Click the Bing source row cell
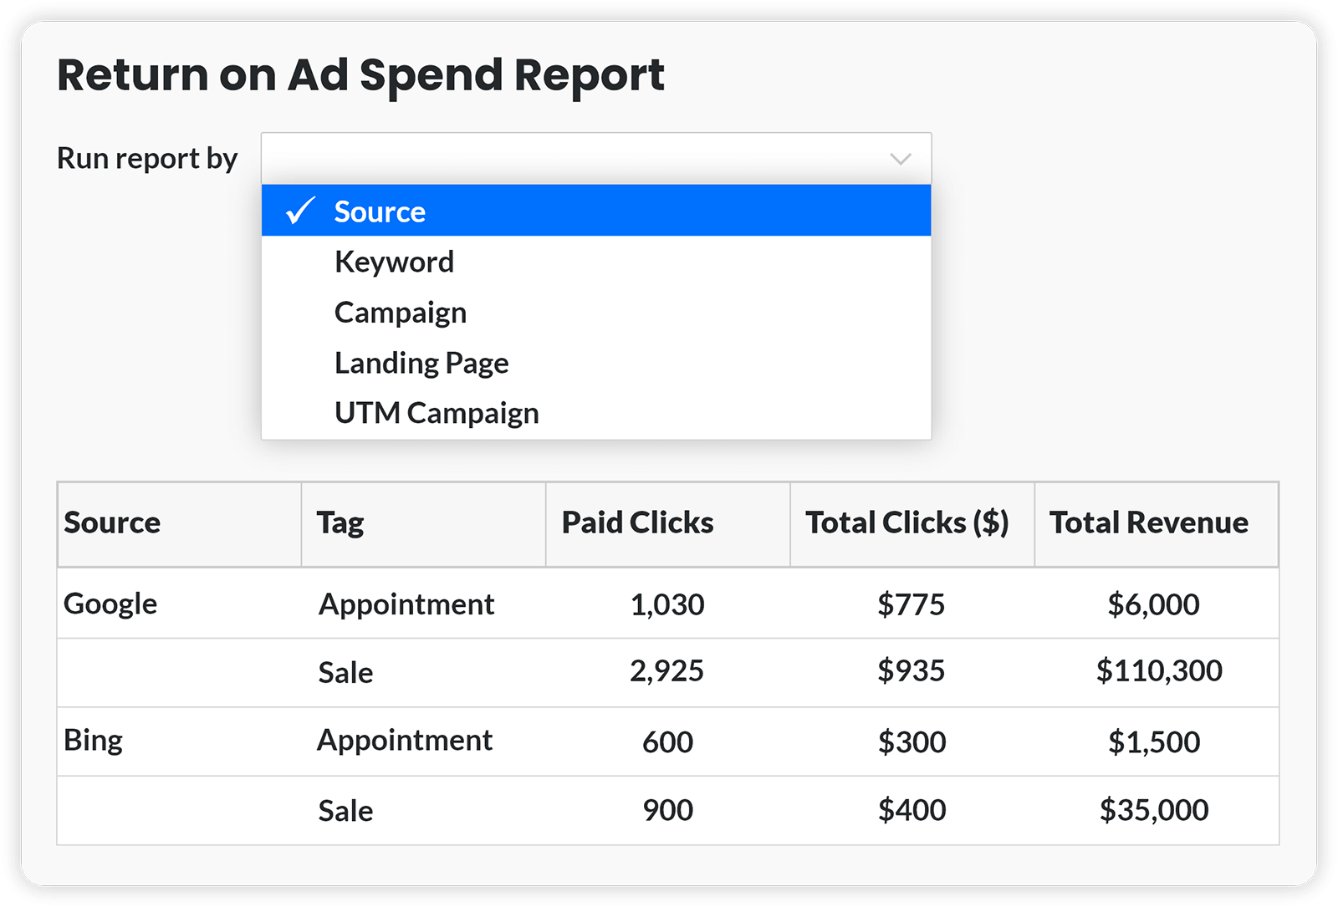Image resolution: width=1338 pixels, height=907 pixels. click(93, 741)
